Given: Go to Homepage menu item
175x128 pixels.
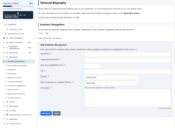Looking at the screenshot, I should pos(12,25).
